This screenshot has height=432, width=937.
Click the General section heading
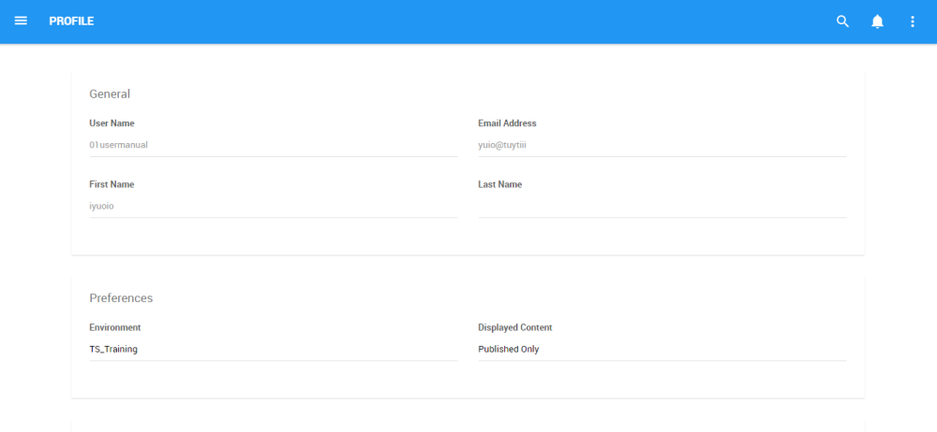110,94
